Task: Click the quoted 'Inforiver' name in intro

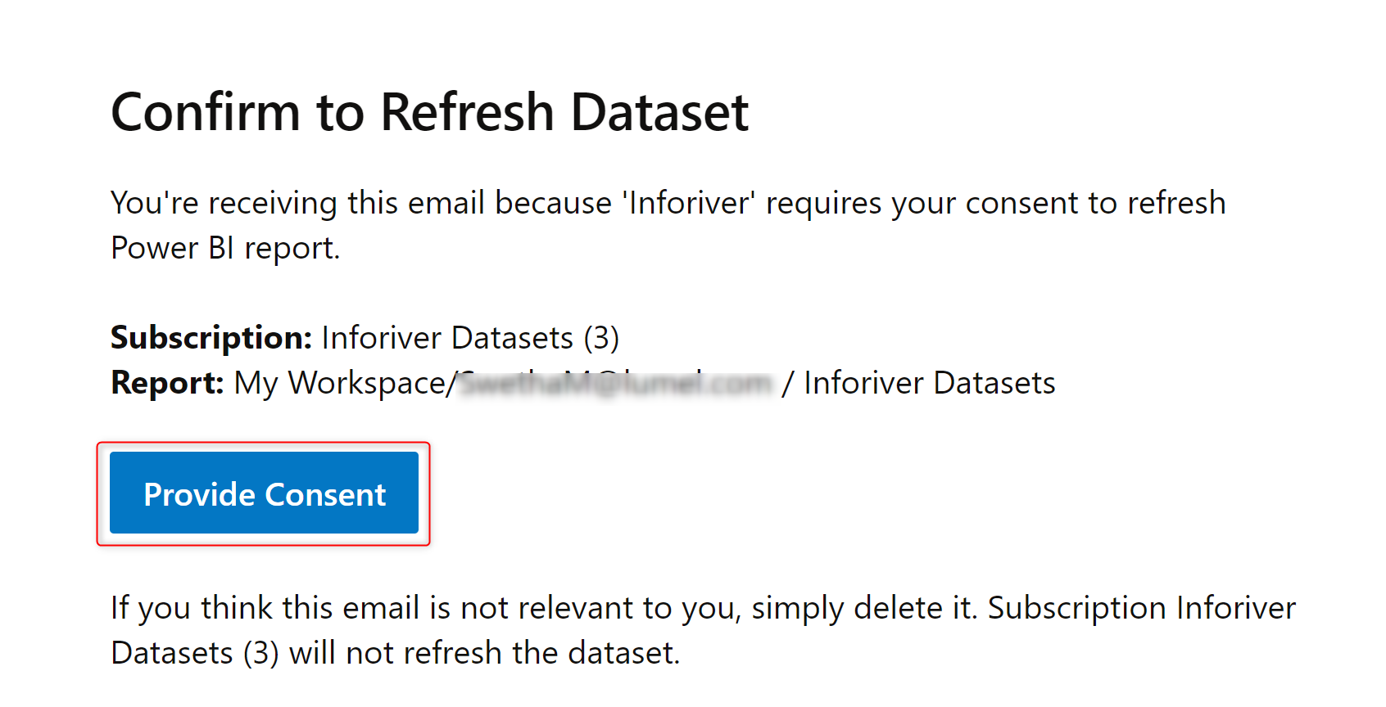Action: [x=689, y=203]
